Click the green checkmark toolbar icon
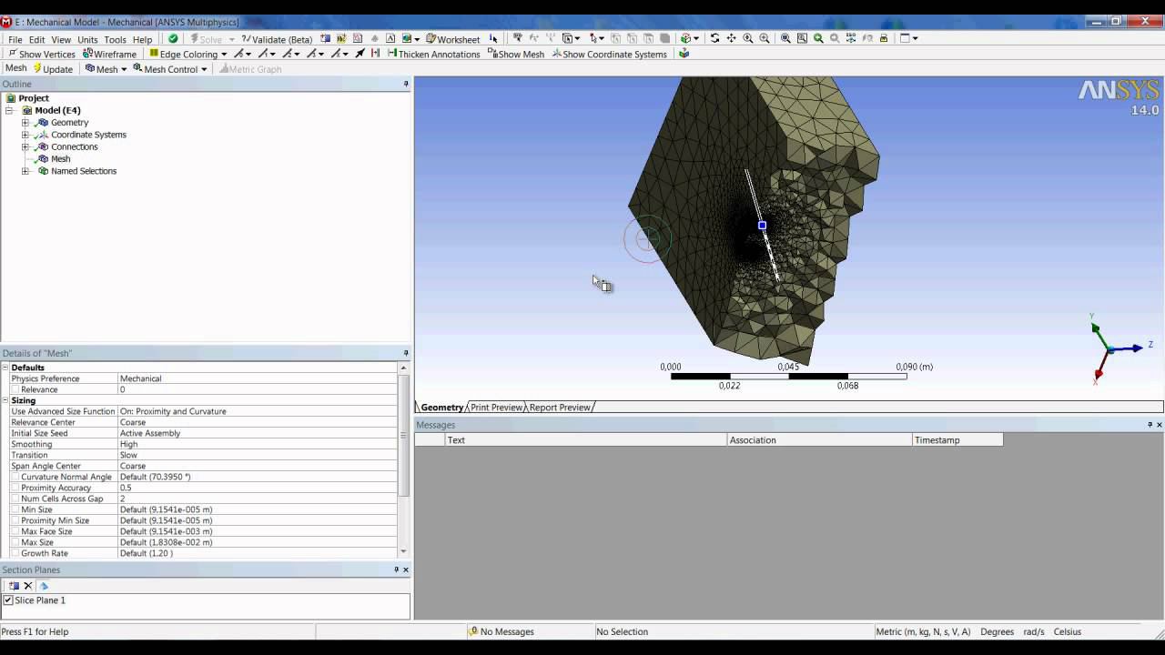 point(173,39)
